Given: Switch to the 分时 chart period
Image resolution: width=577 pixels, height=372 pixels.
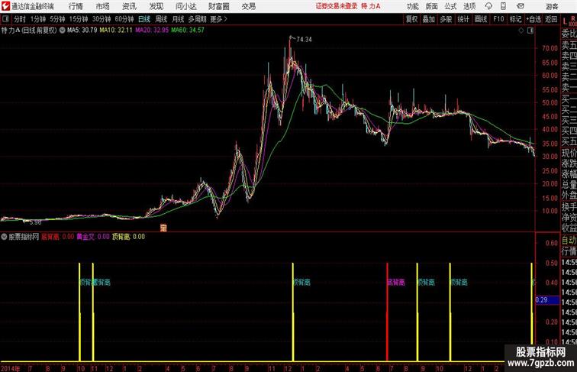Looking at the screenshot, I should tap(20, 19).
